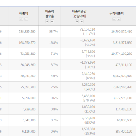
Task: Click the 매출액 column header
Action: pos(23,13)
